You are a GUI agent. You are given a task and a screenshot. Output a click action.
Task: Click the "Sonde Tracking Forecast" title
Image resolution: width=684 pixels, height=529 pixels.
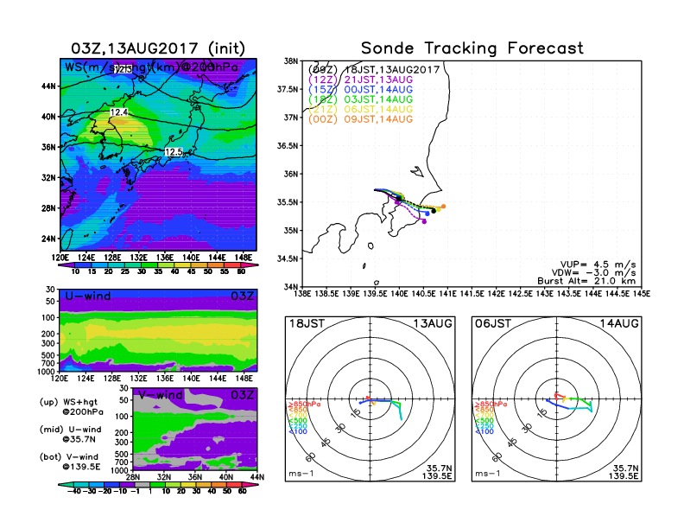pyautogui.click(x=472, y=48)
